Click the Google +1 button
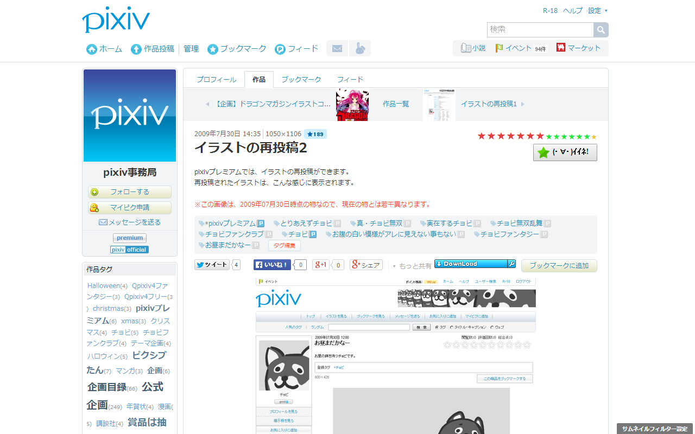The image size is (695, 434). tap(321, 265)
